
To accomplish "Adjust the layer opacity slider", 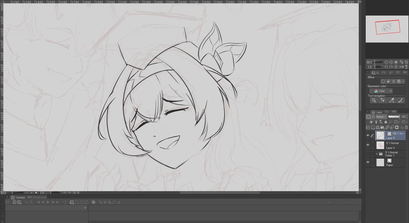I will pos(394,117).
